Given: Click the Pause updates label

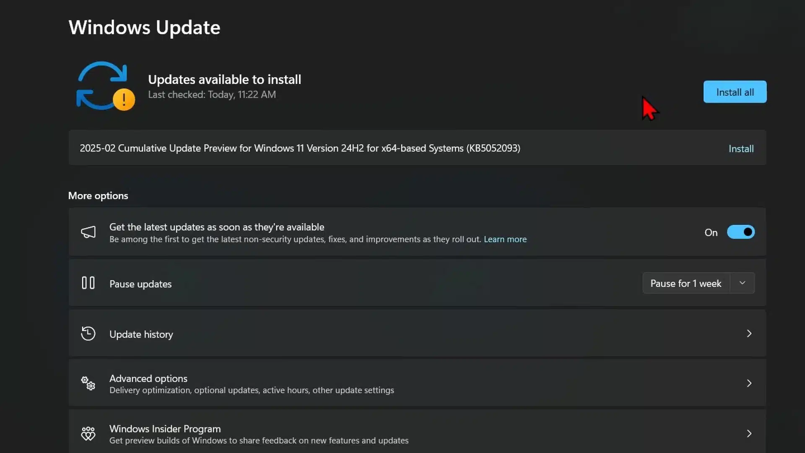Looking at the screenshot, I should [x=140, y=284].
